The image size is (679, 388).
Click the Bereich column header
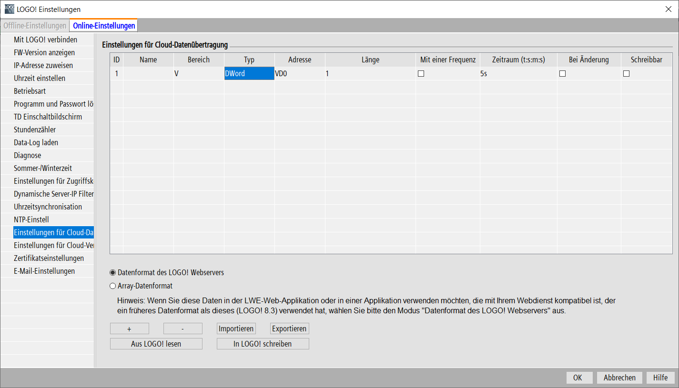[x=199, y=60]
